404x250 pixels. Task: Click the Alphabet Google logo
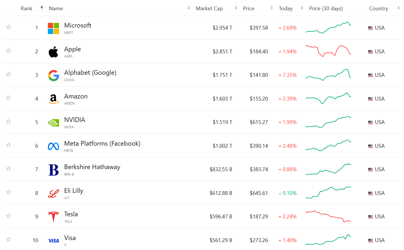(53, 75)
